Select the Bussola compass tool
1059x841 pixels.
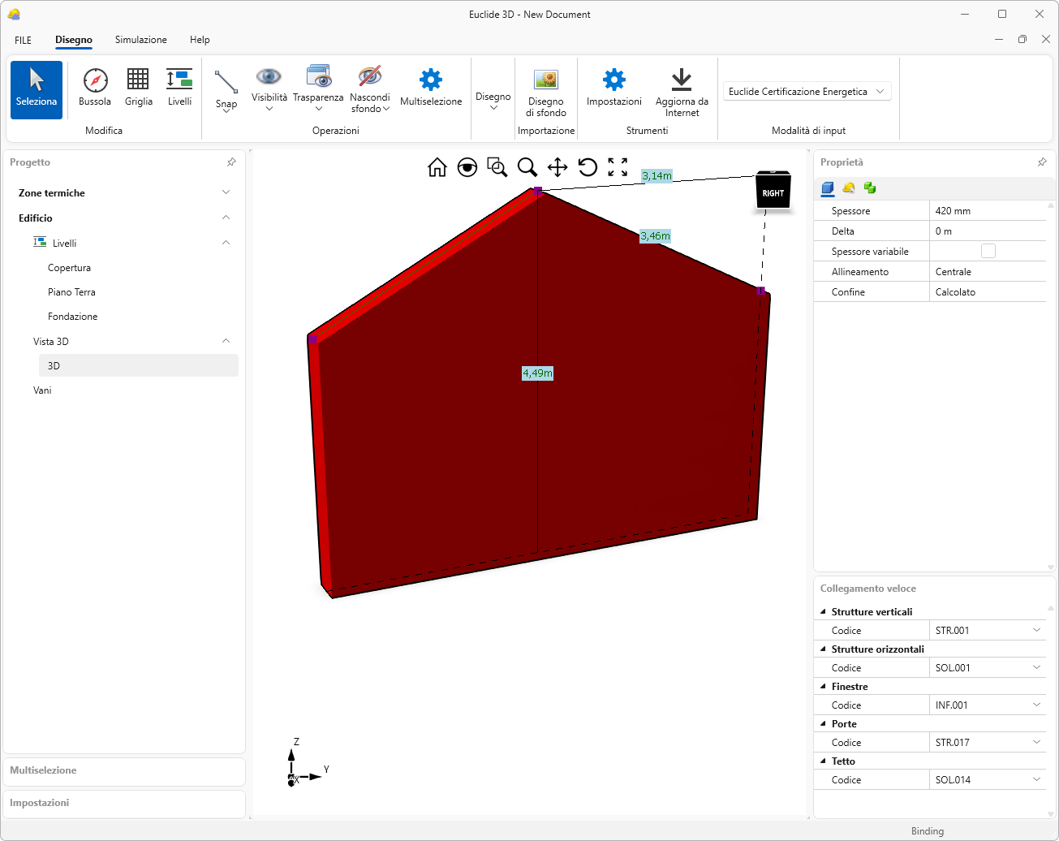point(95,81)
